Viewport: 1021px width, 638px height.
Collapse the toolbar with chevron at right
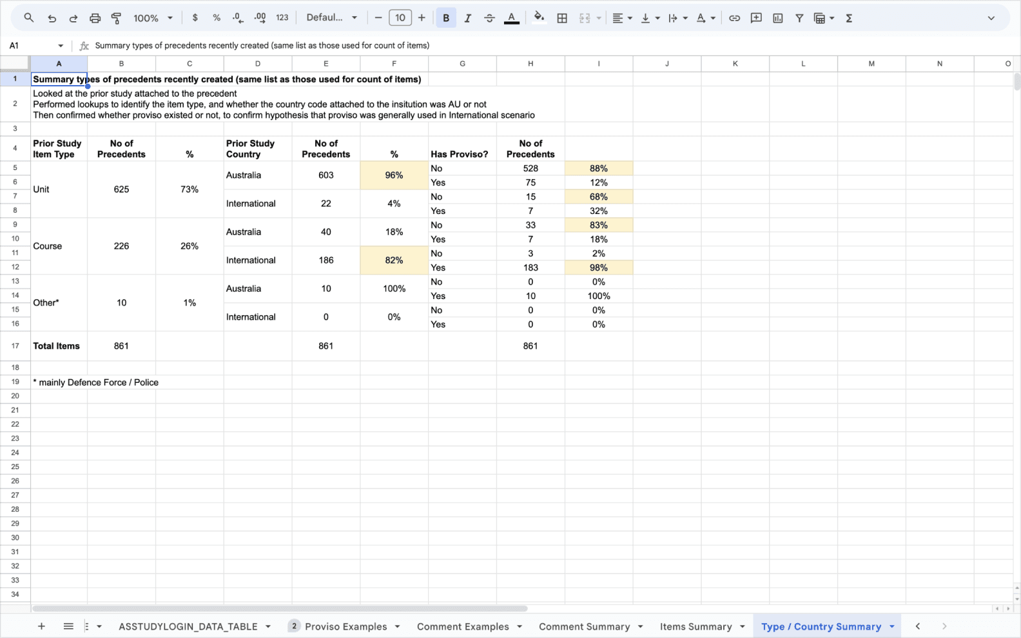tap(991, 18)
